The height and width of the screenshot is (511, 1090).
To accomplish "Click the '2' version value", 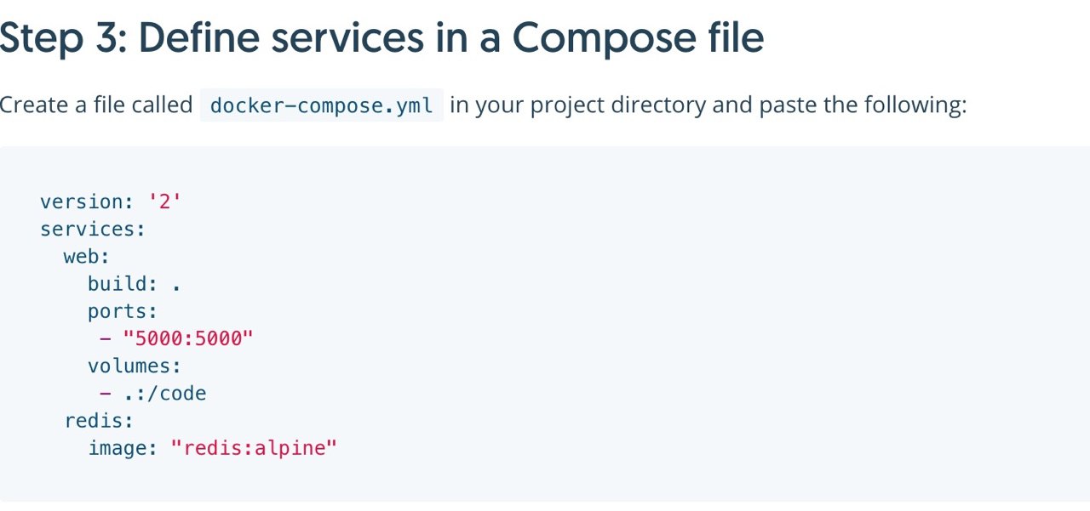I will (x=165, y=202).
